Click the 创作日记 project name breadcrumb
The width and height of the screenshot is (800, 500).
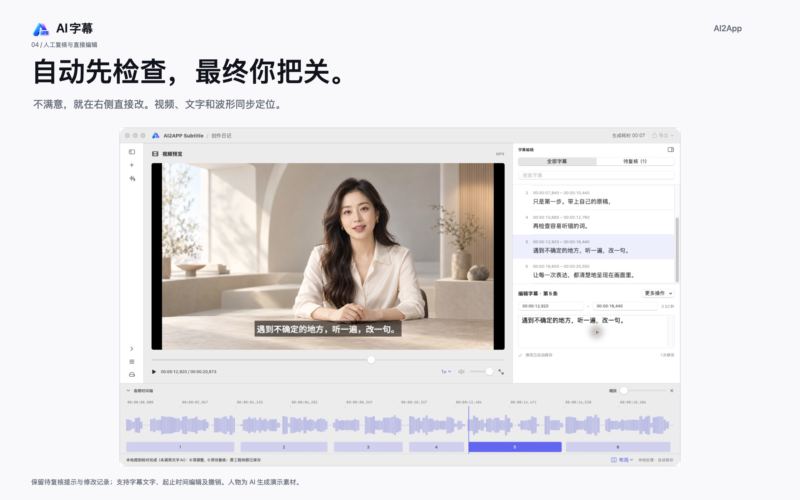(x=221, y=136)
